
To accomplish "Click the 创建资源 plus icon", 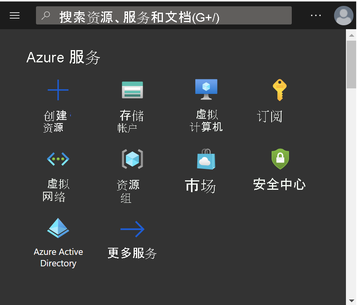I will point(58,90).
